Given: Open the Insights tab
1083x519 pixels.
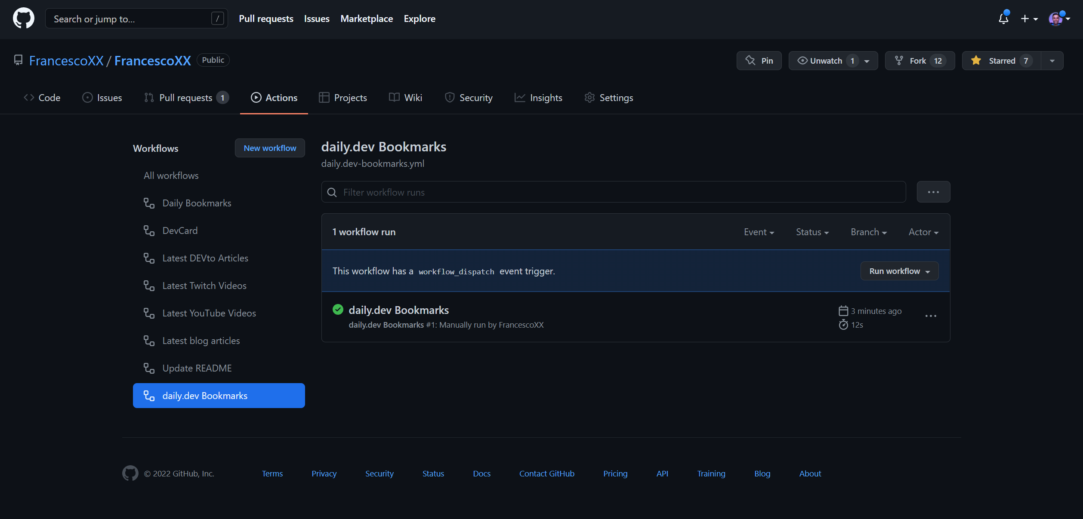Looking at the screenshot, I should coord(539,98).
